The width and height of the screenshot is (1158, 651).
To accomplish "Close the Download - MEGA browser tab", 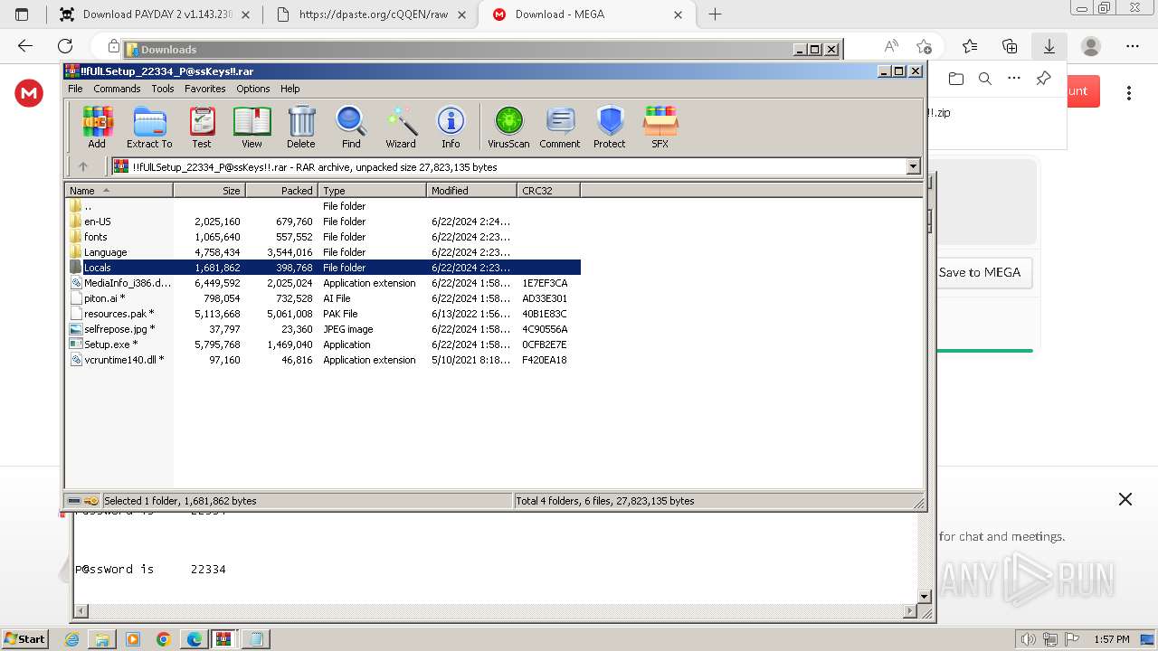I will tap(678, 14).
